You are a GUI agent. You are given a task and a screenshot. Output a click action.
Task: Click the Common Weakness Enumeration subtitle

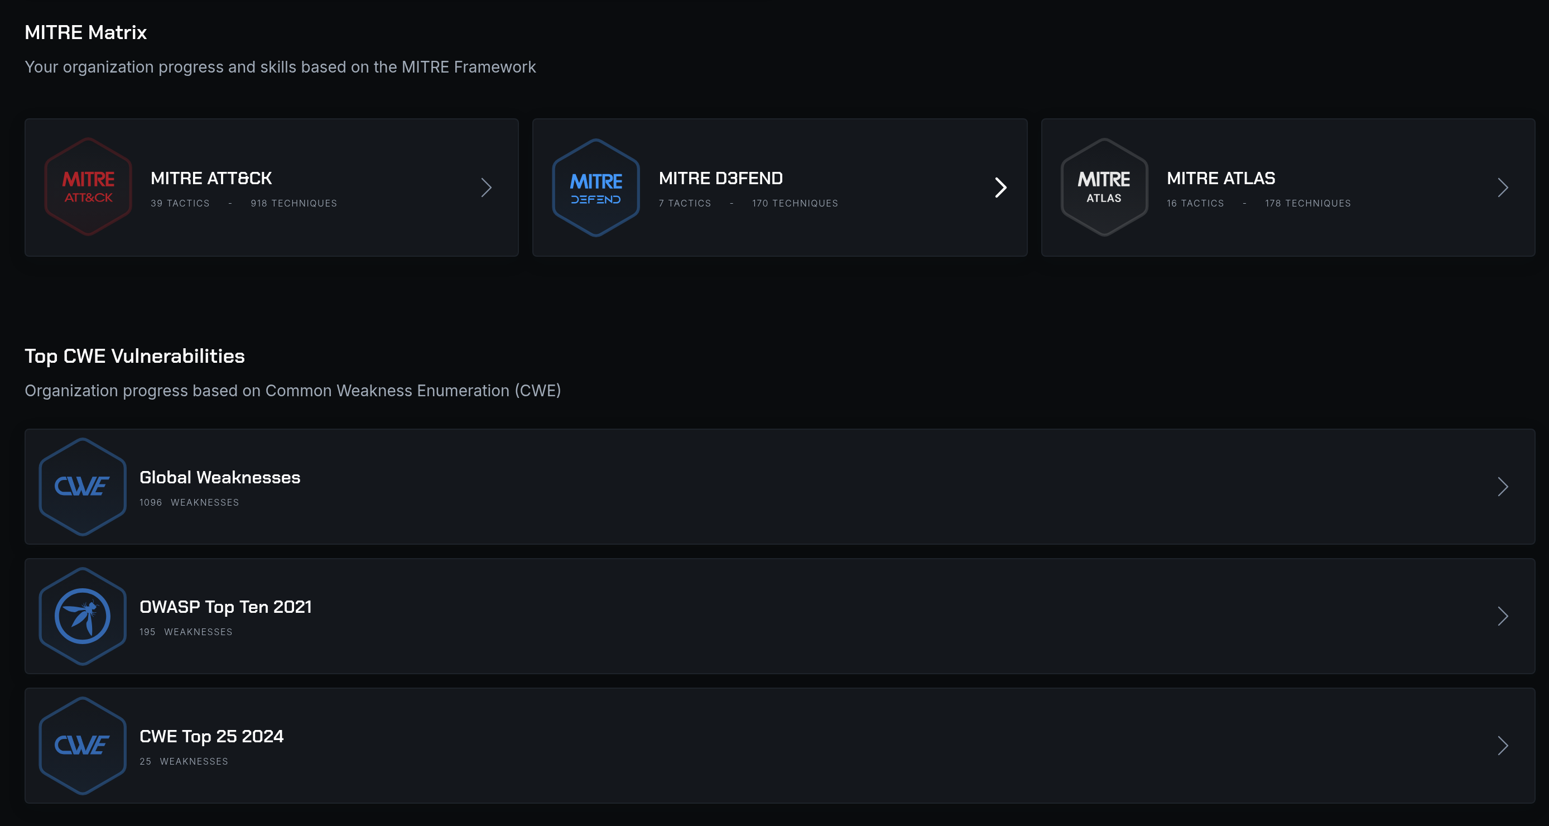(x=293, y=391)
